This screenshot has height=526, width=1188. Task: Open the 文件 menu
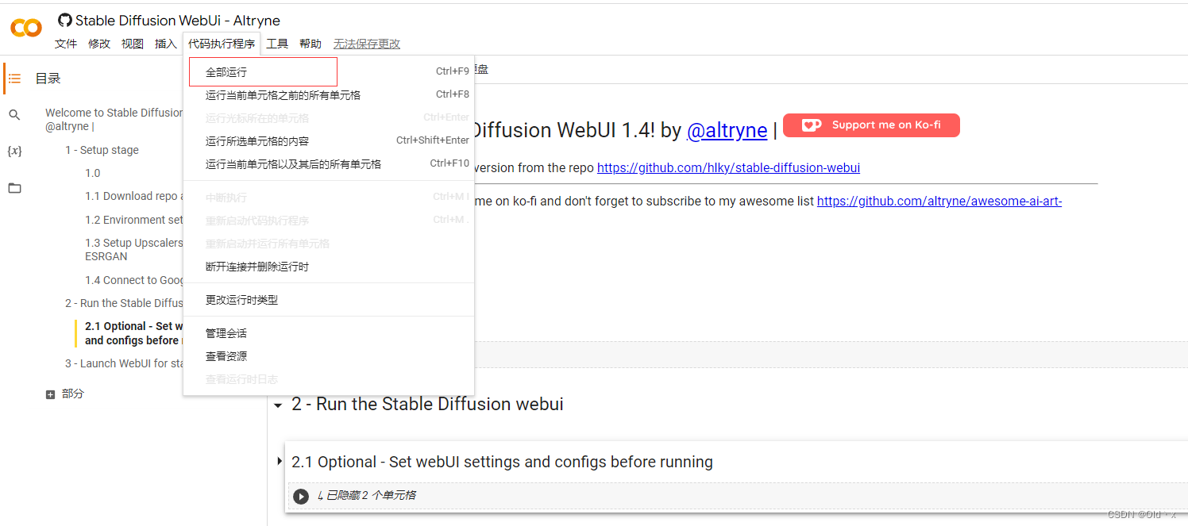click(x=66, y=44)
